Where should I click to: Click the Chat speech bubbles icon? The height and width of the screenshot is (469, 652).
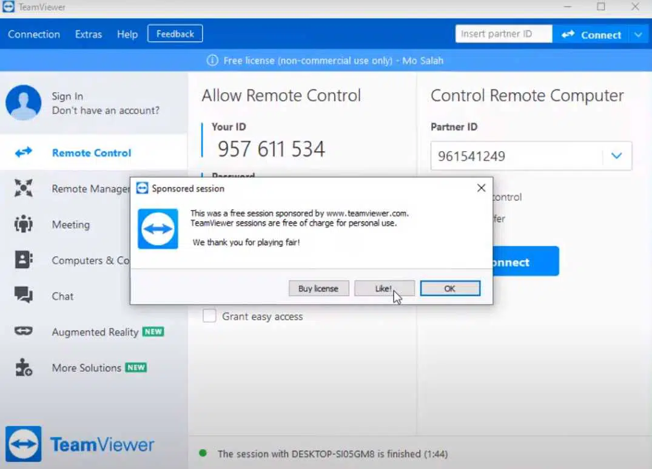(23, 295)
